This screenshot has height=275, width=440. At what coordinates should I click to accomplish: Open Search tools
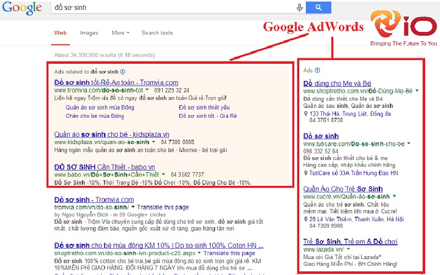click(x=157, y=33)
